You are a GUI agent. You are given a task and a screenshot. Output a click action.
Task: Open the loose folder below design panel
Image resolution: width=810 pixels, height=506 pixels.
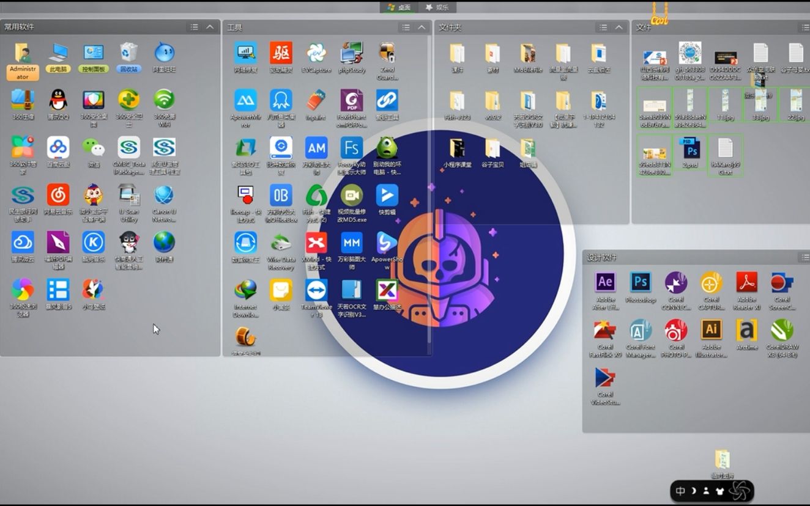click(x=722, y=459)
